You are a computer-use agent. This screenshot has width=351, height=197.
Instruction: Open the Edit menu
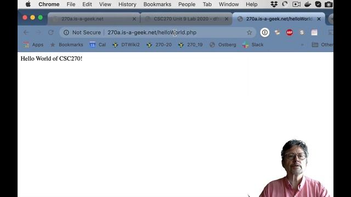point(87,4)
